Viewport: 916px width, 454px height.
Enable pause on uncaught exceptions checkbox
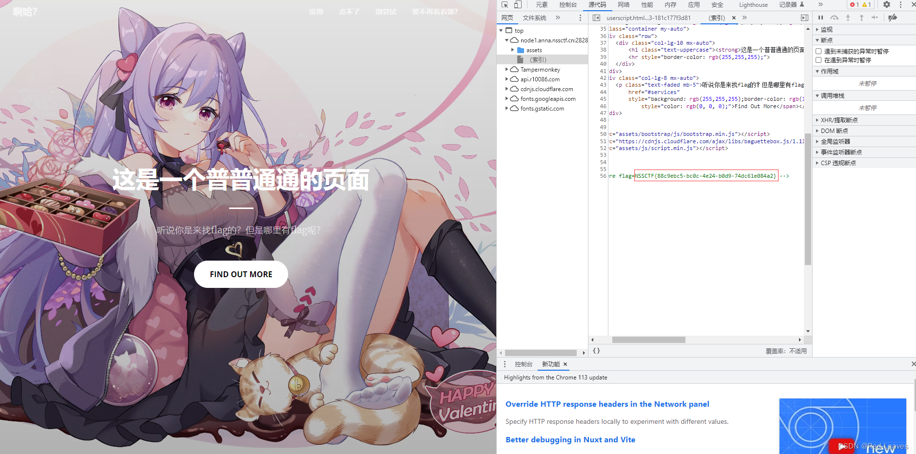819,51
